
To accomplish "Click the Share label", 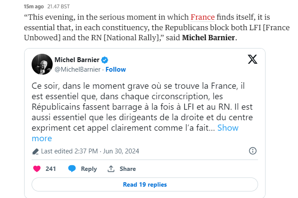I will pos(128,169).
